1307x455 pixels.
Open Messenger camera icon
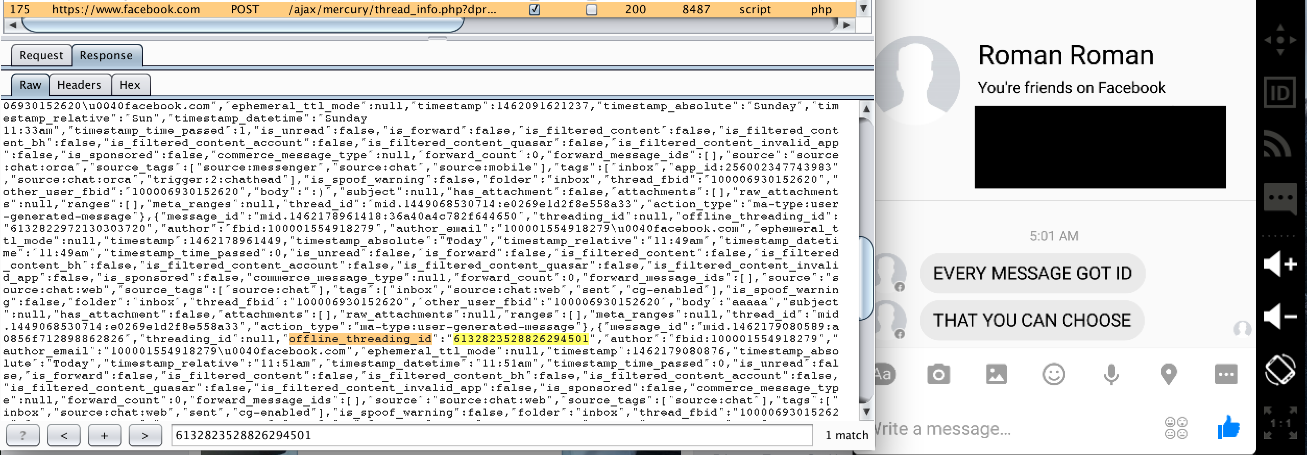click(x=938, y=374)
